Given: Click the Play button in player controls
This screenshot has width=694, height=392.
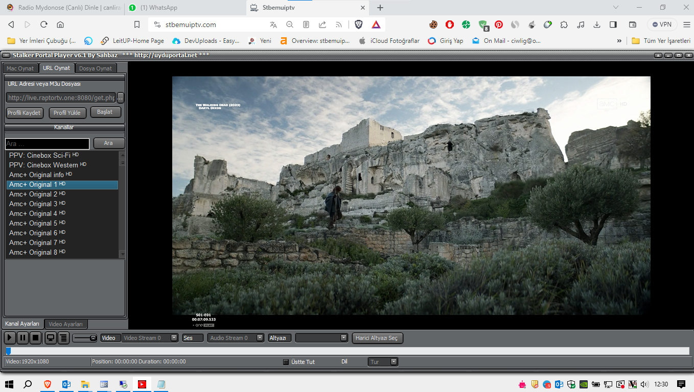Looking at the screenshot, I should tap(10, 337).
